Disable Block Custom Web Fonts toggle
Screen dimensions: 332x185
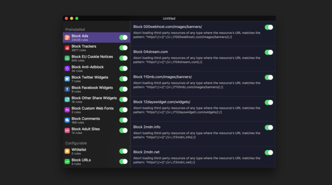pyautogui.click(x=124, y=110)
